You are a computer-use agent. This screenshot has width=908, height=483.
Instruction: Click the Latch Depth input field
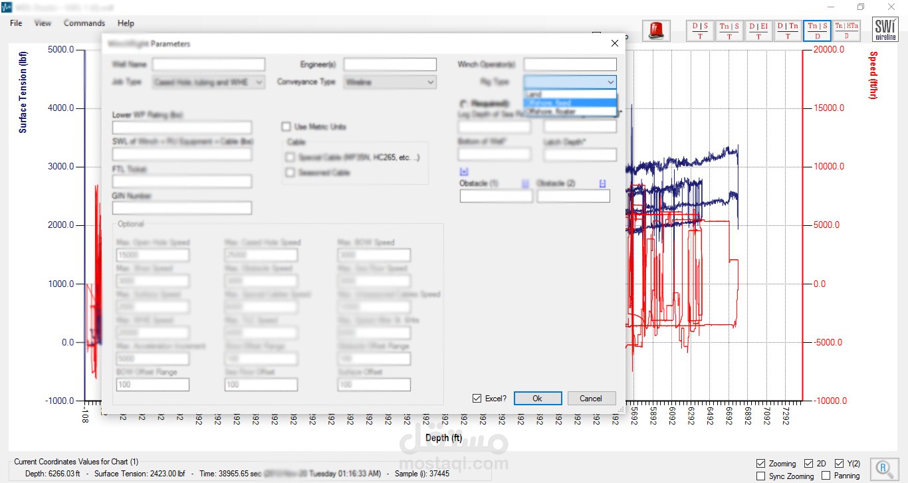[580, 154]
